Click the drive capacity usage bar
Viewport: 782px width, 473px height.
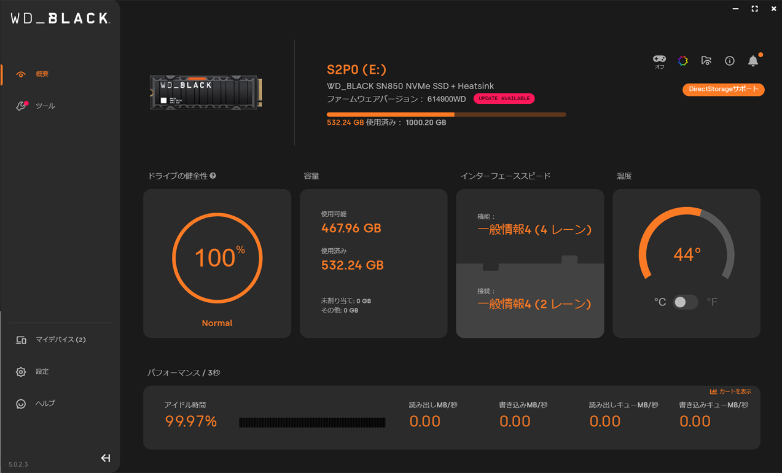pos(446,114)
